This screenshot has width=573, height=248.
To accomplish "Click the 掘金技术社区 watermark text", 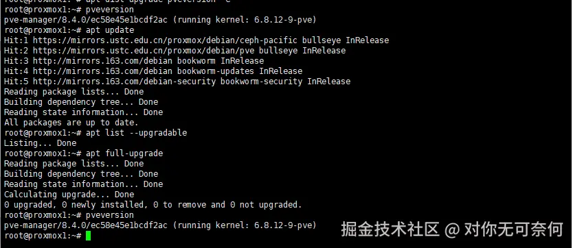I will pyautogui.click(x=390, y=230).
